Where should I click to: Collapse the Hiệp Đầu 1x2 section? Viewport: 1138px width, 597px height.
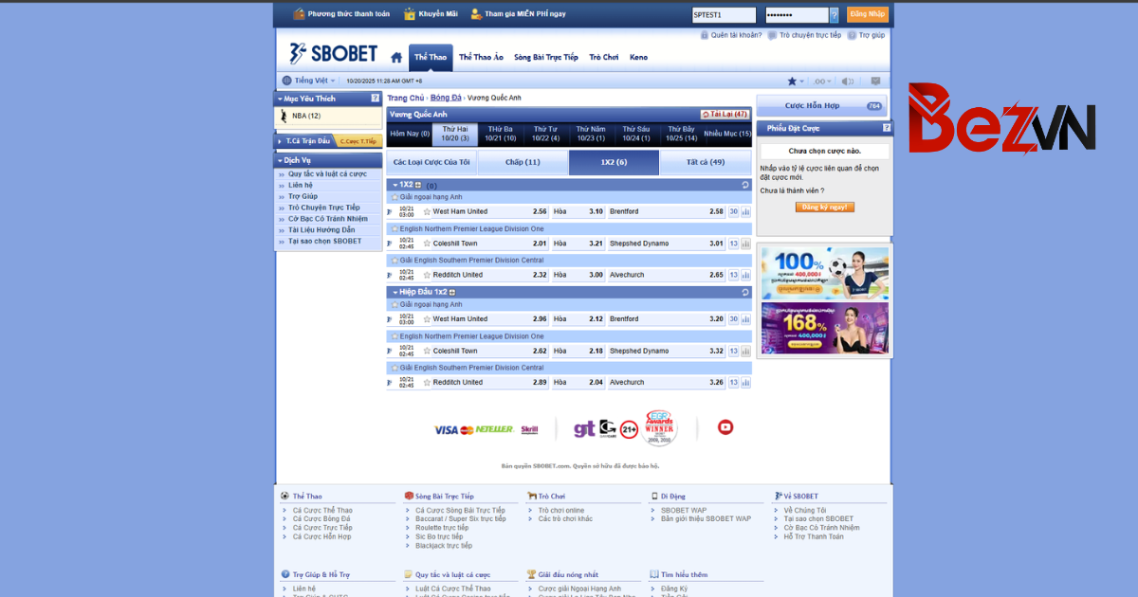pyautogui.click(x=395, y=292)
